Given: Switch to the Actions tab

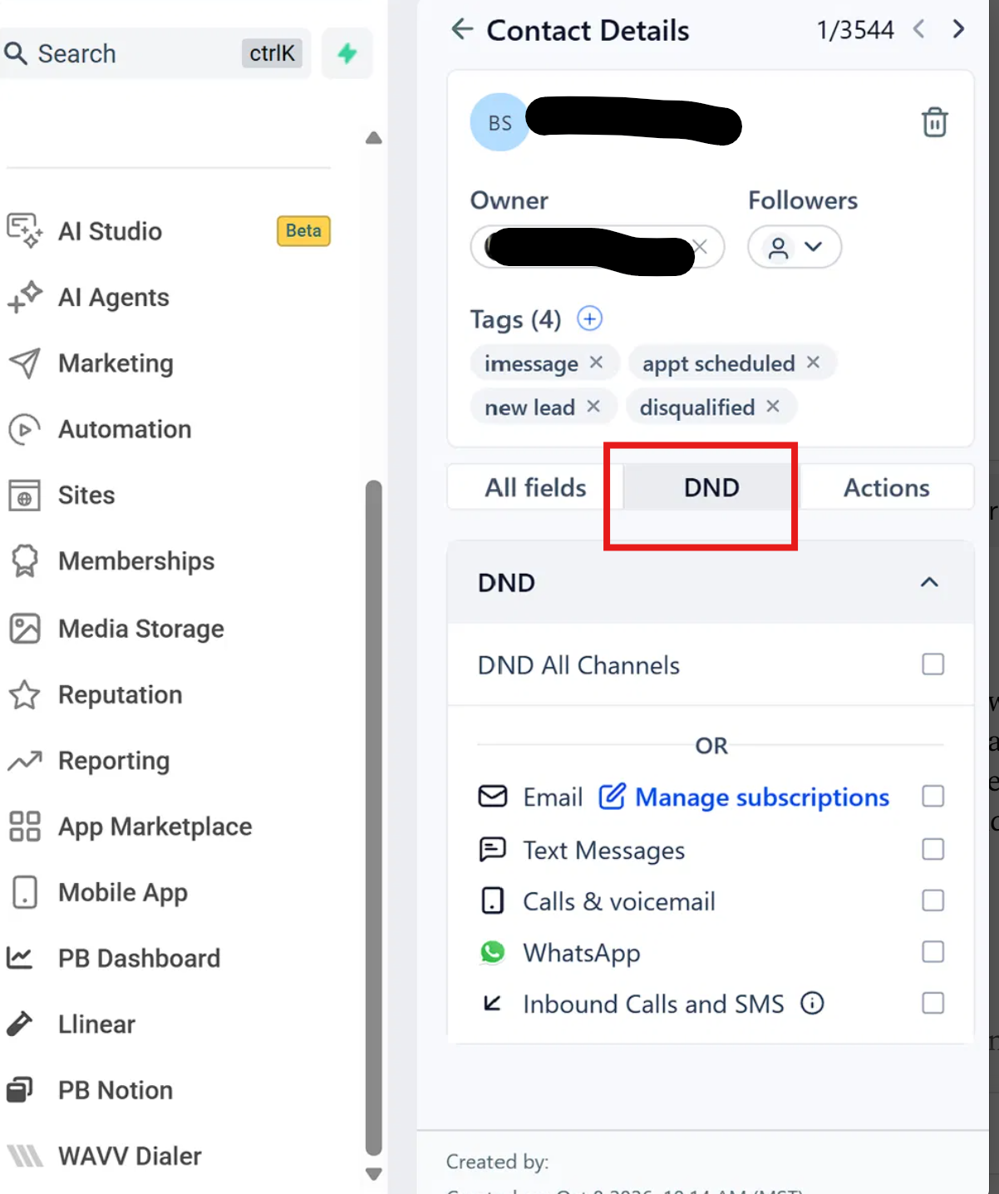Looking at the screenshot, I should (886, 487).
